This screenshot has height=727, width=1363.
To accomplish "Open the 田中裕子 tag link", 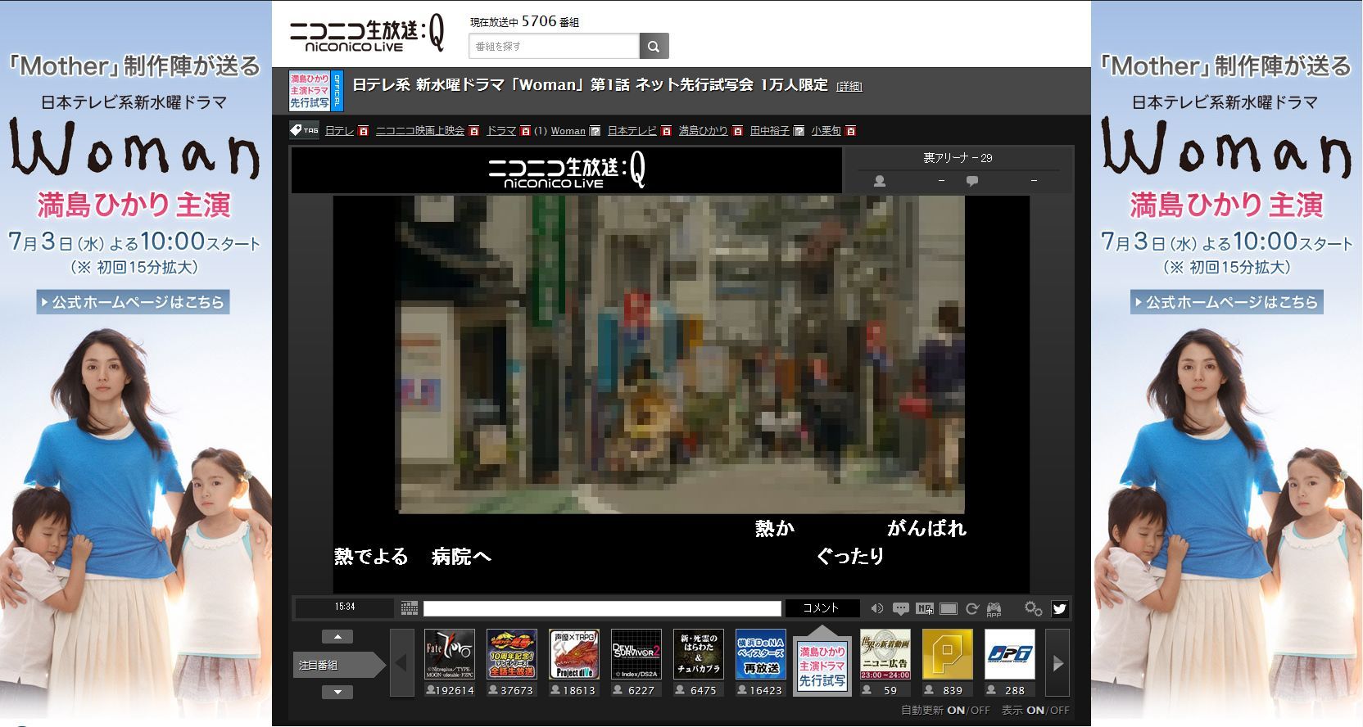I will click(x=770, y=131).
